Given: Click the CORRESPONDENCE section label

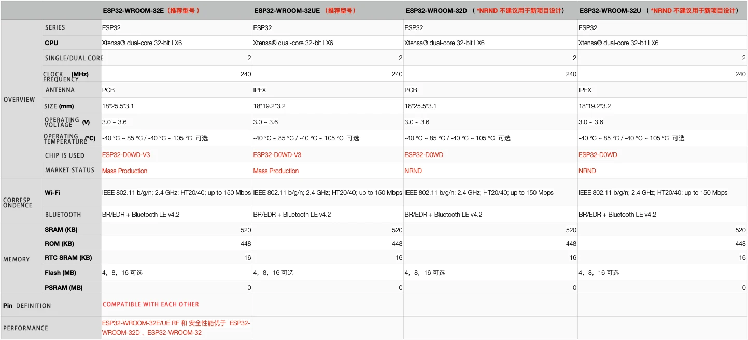Looking at the screenshot, I should [18, 203].
